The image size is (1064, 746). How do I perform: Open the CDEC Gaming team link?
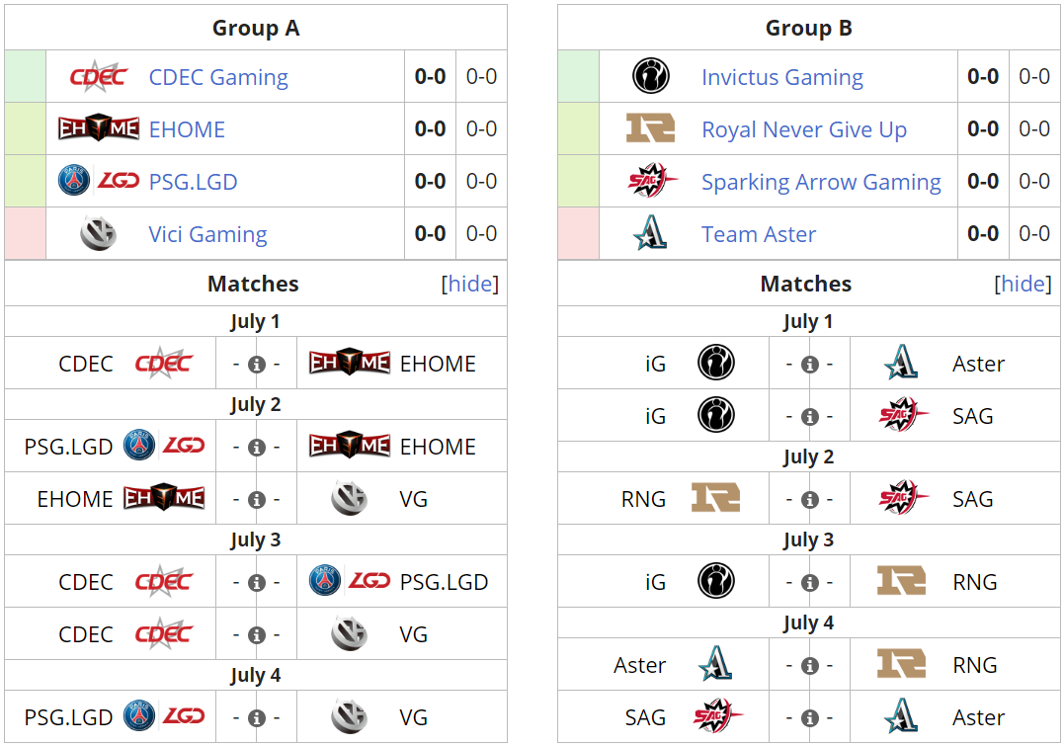coord(218,77)
